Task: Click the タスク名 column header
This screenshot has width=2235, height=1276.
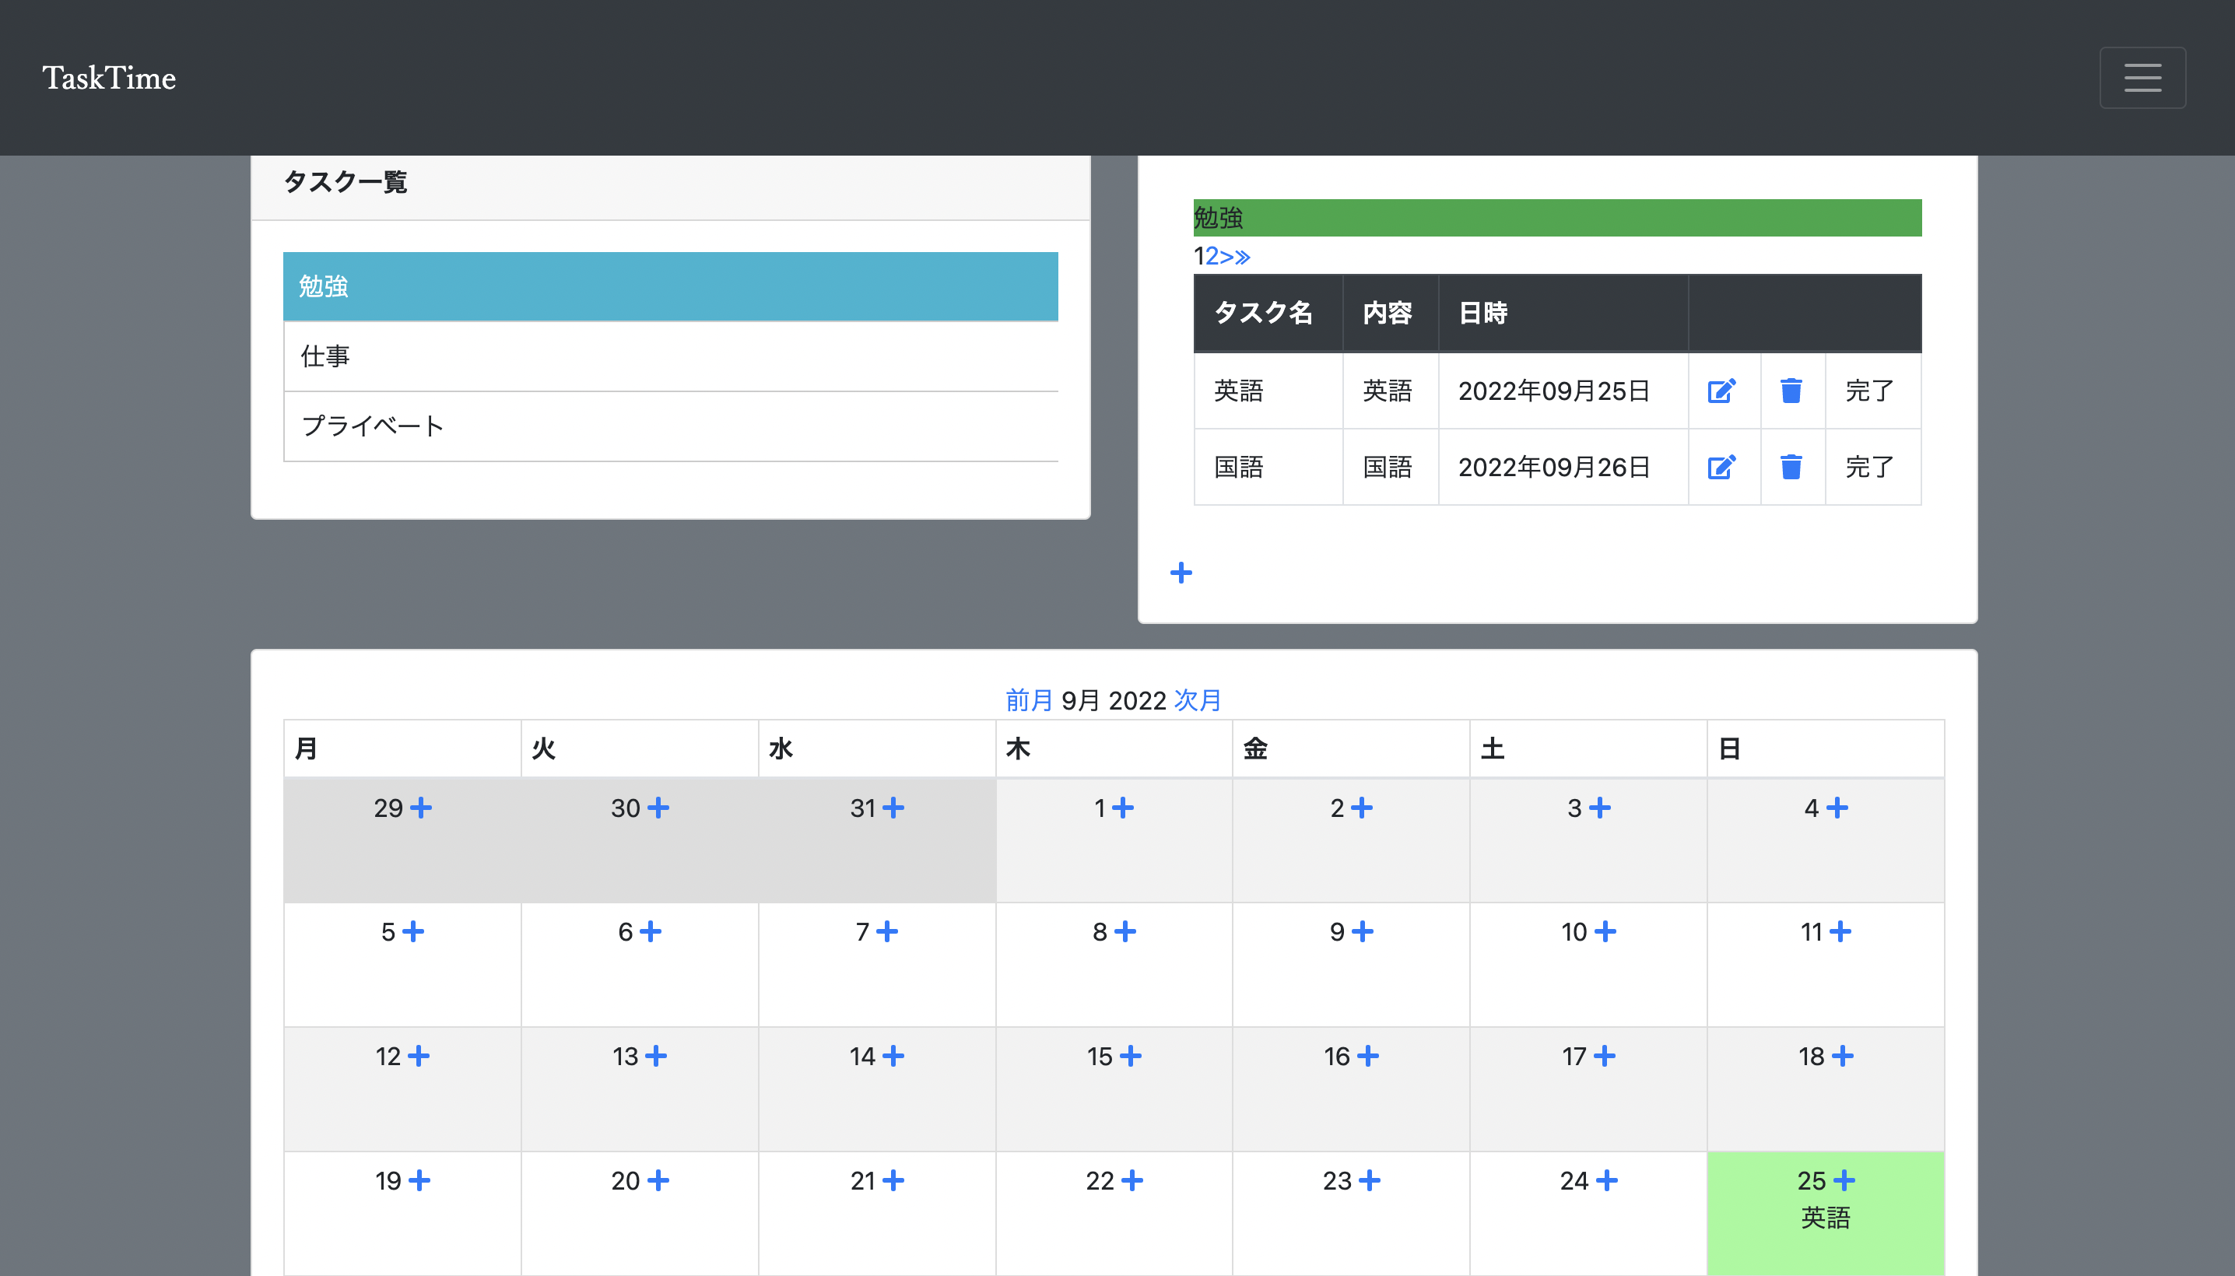Action: pyautogui.click(x=1268, y=313)
